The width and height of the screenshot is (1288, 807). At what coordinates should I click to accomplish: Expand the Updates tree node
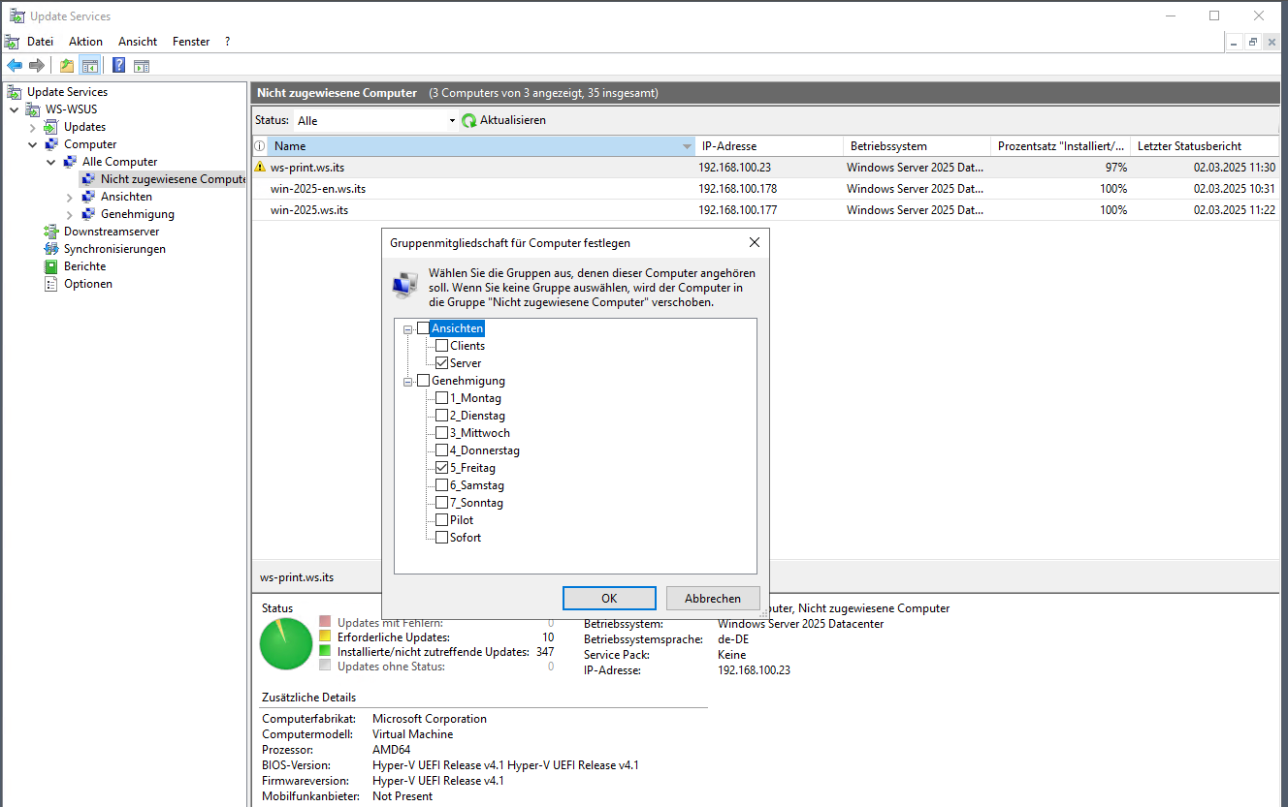tap(33, 127)
